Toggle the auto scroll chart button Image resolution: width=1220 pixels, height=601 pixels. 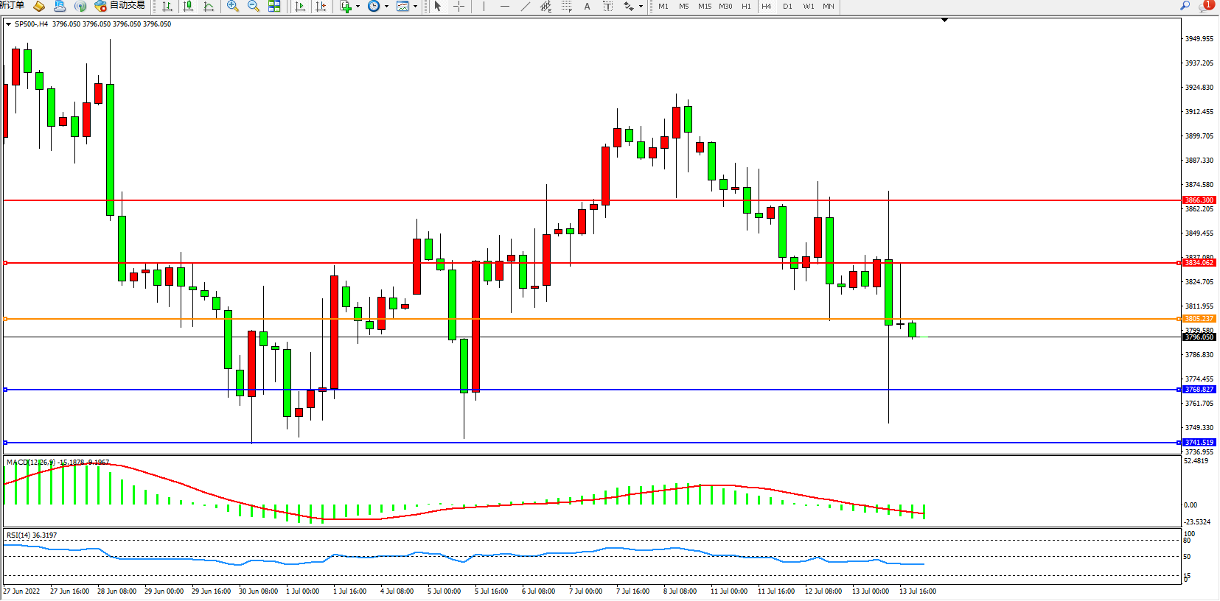pos(300,7)
